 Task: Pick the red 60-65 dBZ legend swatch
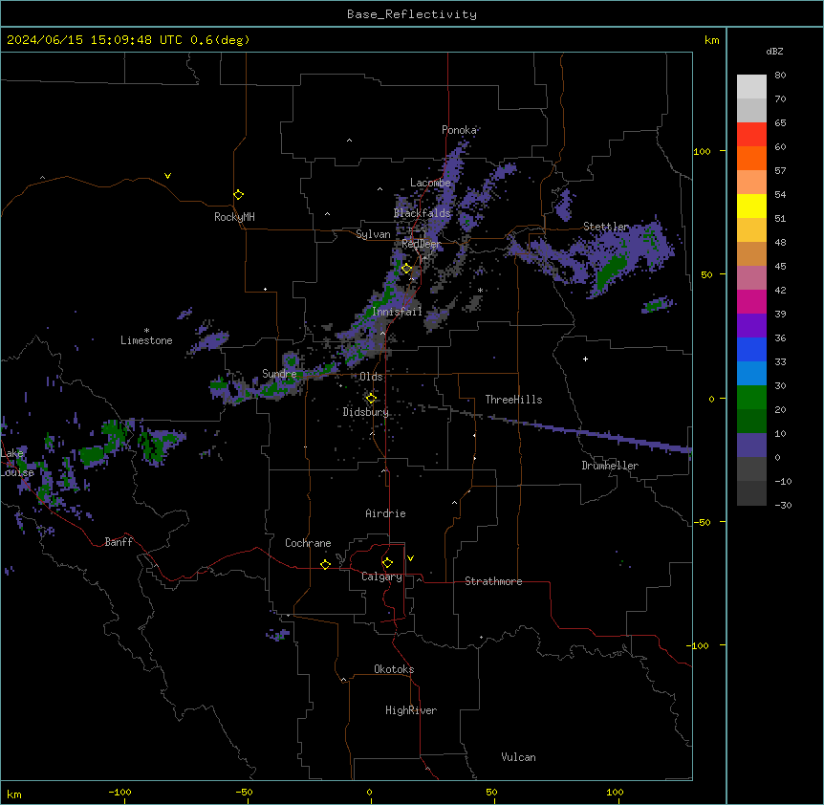(x=751, y=135)
